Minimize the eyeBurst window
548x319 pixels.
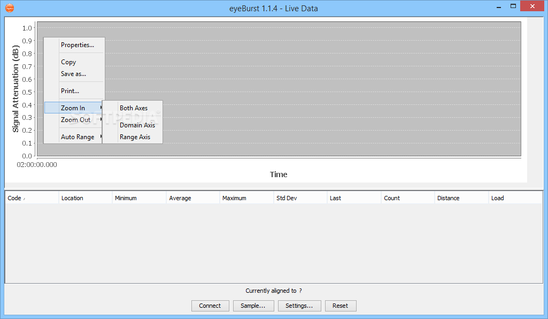click(x=499, y=6)
